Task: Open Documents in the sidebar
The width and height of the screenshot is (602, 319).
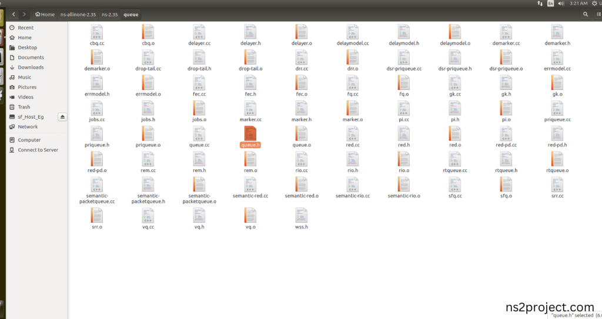Action: [x=31, y=58]
